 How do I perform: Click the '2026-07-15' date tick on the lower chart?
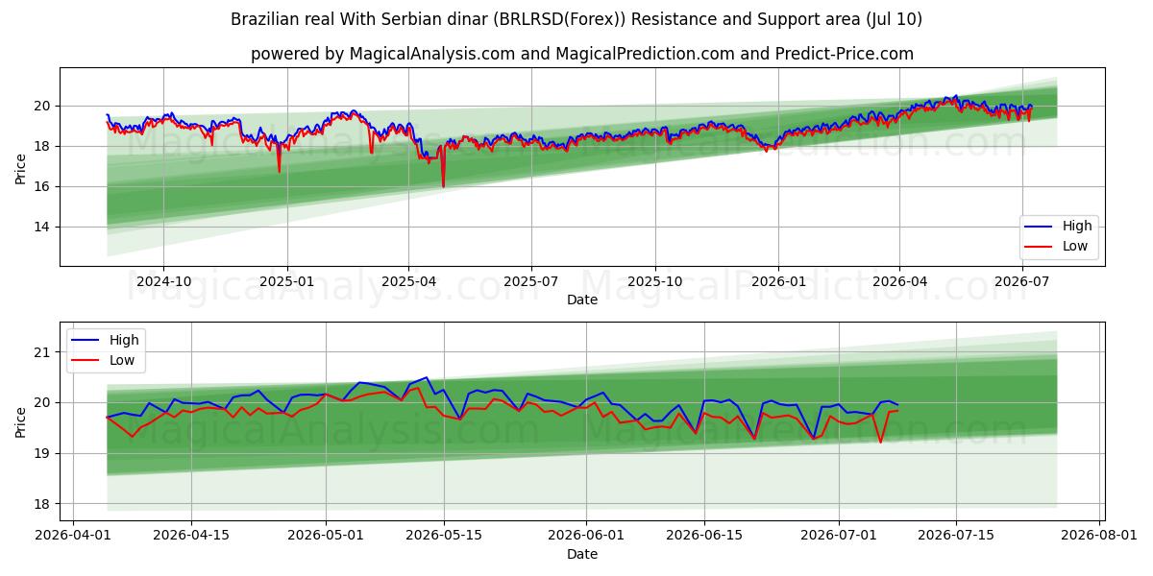click(x=957, y=536)
